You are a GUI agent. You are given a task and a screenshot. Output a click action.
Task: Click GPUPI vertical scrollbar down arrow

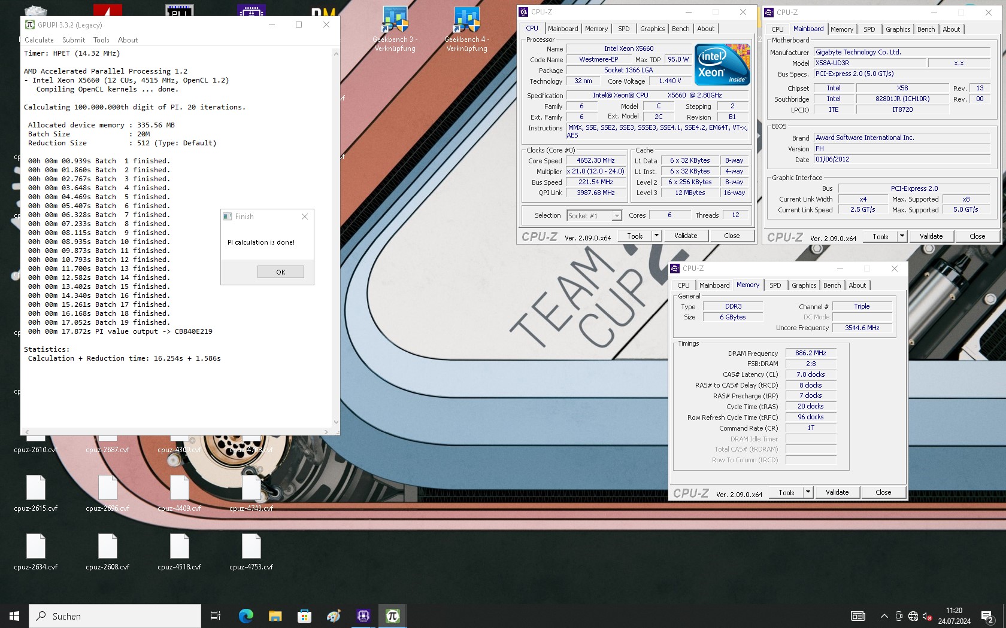pyautogui.click(x=335, y=422)
